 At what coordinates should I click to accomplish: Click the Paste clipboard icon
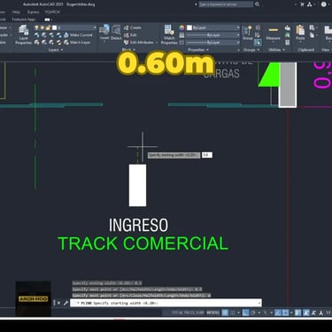(x=300, y=33)
